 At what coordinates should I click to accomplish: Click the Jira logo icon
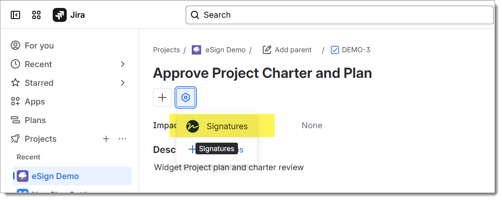(60, 15)
